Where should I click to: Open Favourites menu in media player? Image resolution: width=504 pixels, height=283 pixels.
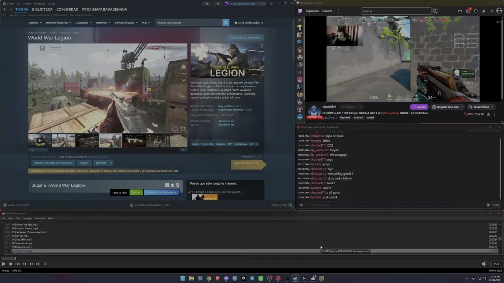(x=40, y=218)
